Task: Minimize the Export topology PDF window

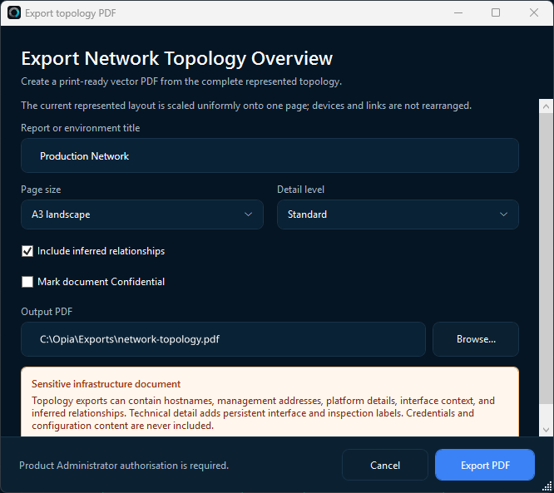Action: [458, 12]
